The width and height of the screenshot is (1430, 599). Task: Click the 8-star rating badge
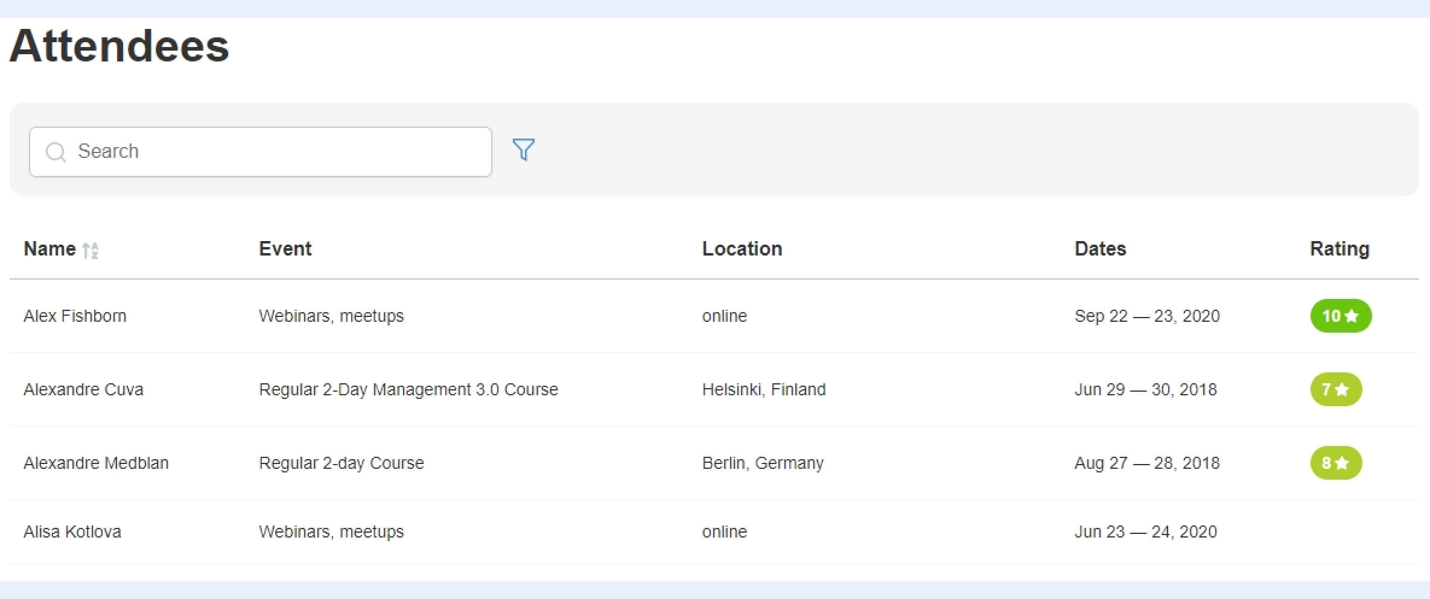coord(1336,463)
